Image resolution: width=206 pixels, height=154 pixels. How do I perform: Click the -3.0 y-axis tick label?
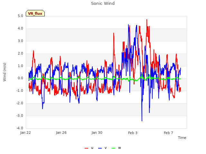[20, 116]
